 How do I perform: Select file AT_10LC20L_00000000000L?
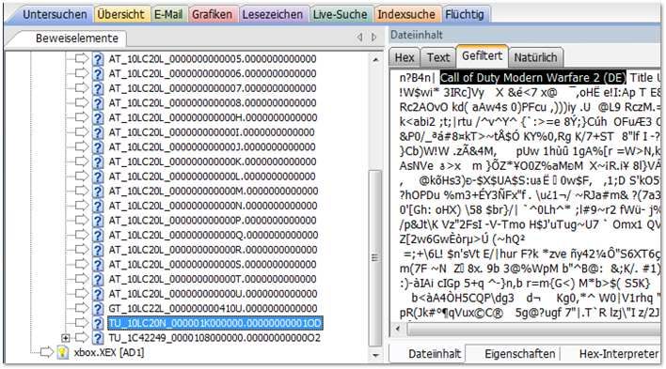point(212,176)
